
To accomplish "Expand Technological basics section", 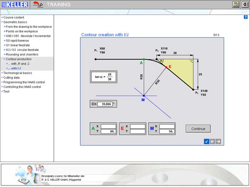I will click(x=18, y=73).
